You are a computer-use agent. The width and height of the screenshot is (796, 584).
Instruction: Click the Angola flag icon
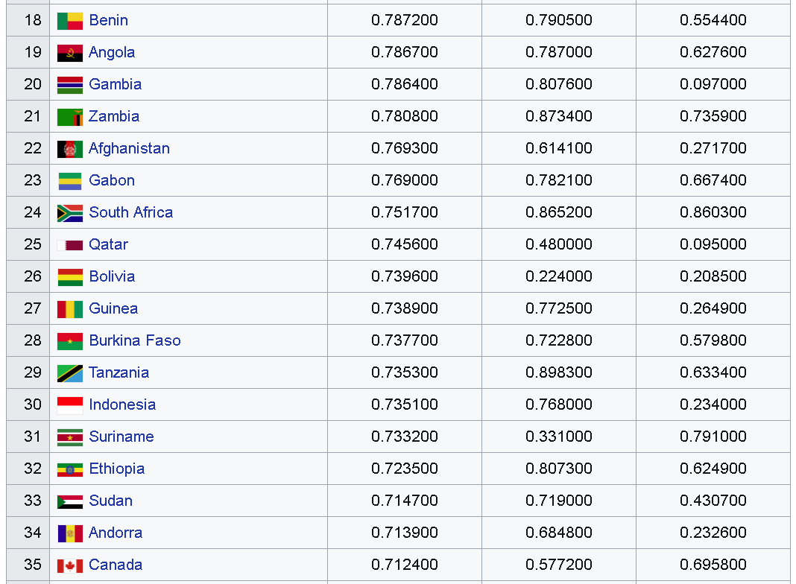(70, 53)
